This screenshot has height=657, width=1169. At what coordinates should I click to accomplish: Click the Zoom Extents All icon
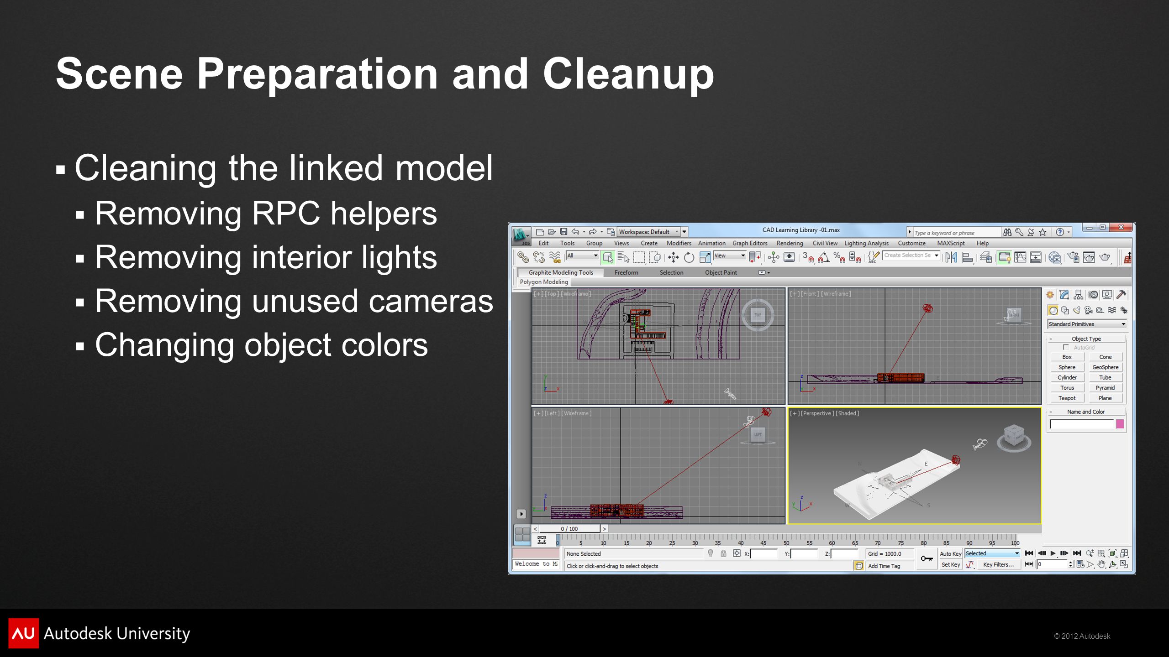(x=1124, y=553)
